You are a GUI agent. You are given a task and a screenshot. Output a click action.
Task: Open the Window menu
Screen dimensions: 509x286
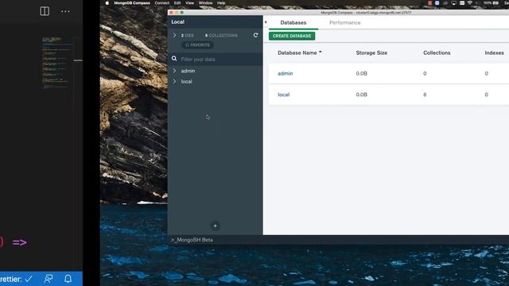[205, 3]
